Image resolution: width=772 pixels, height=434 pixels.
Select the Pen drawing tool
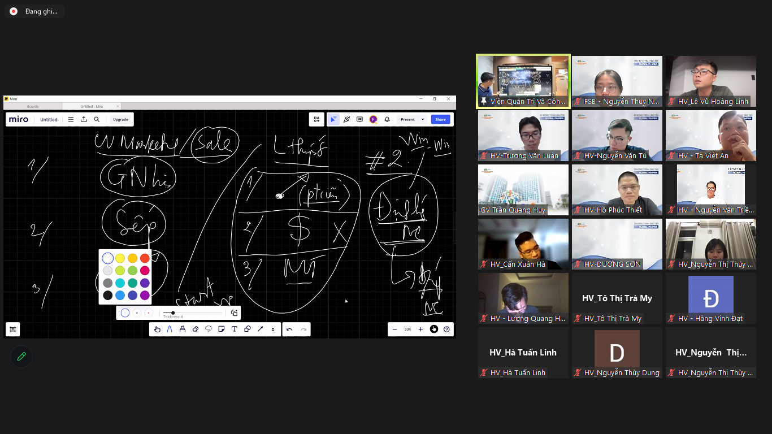point(170,329)
